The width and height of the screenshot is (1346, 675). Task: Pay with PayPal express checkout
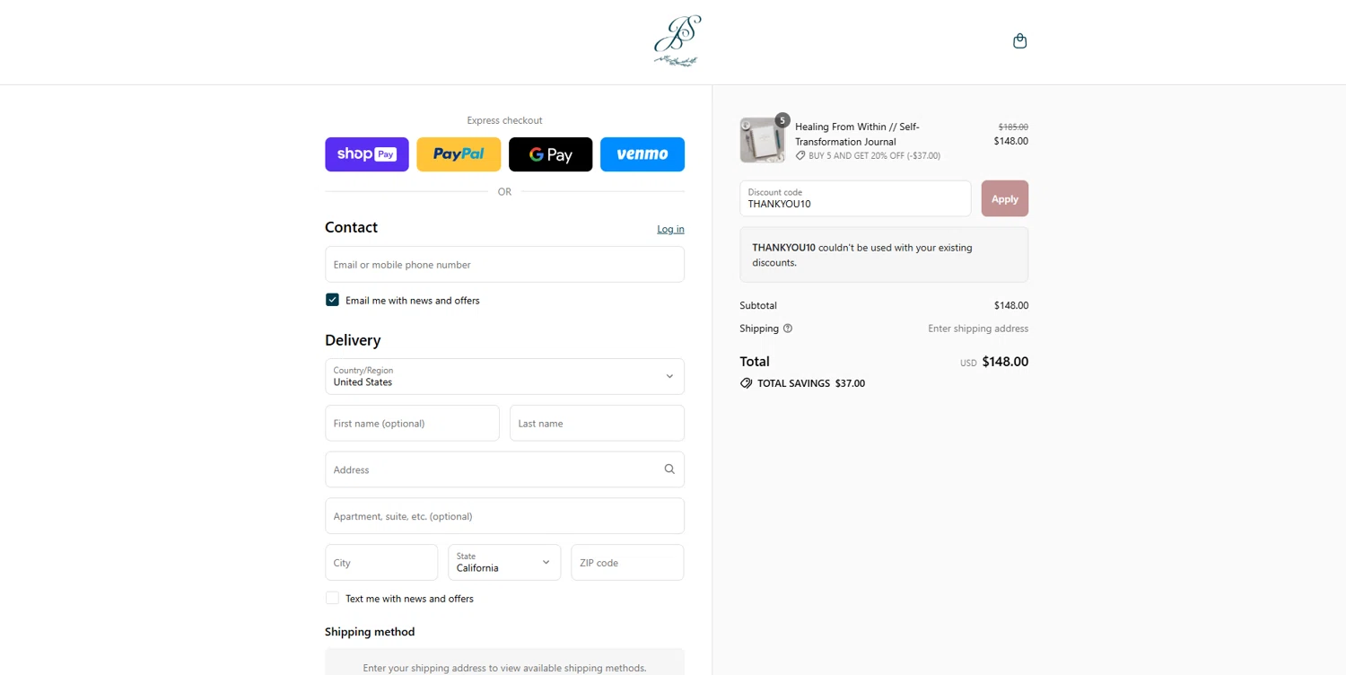tap(459, 154)
